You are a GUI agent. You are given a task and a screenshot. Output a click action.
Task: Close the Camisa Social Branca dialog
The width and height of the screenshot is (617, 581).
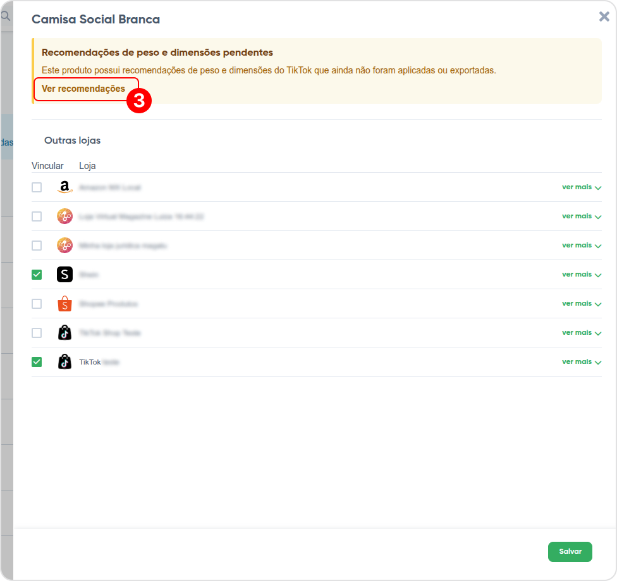[604, 16]
